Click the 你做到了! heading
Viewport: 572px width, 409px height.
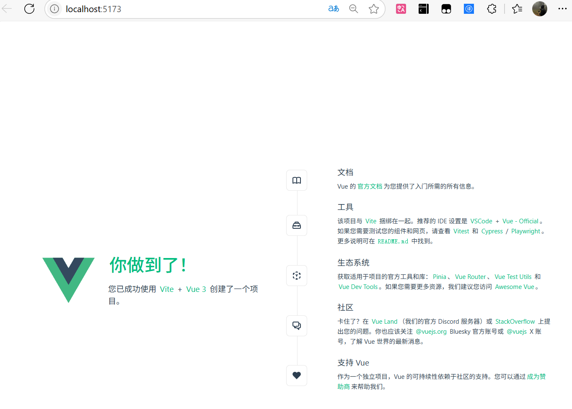148,265
